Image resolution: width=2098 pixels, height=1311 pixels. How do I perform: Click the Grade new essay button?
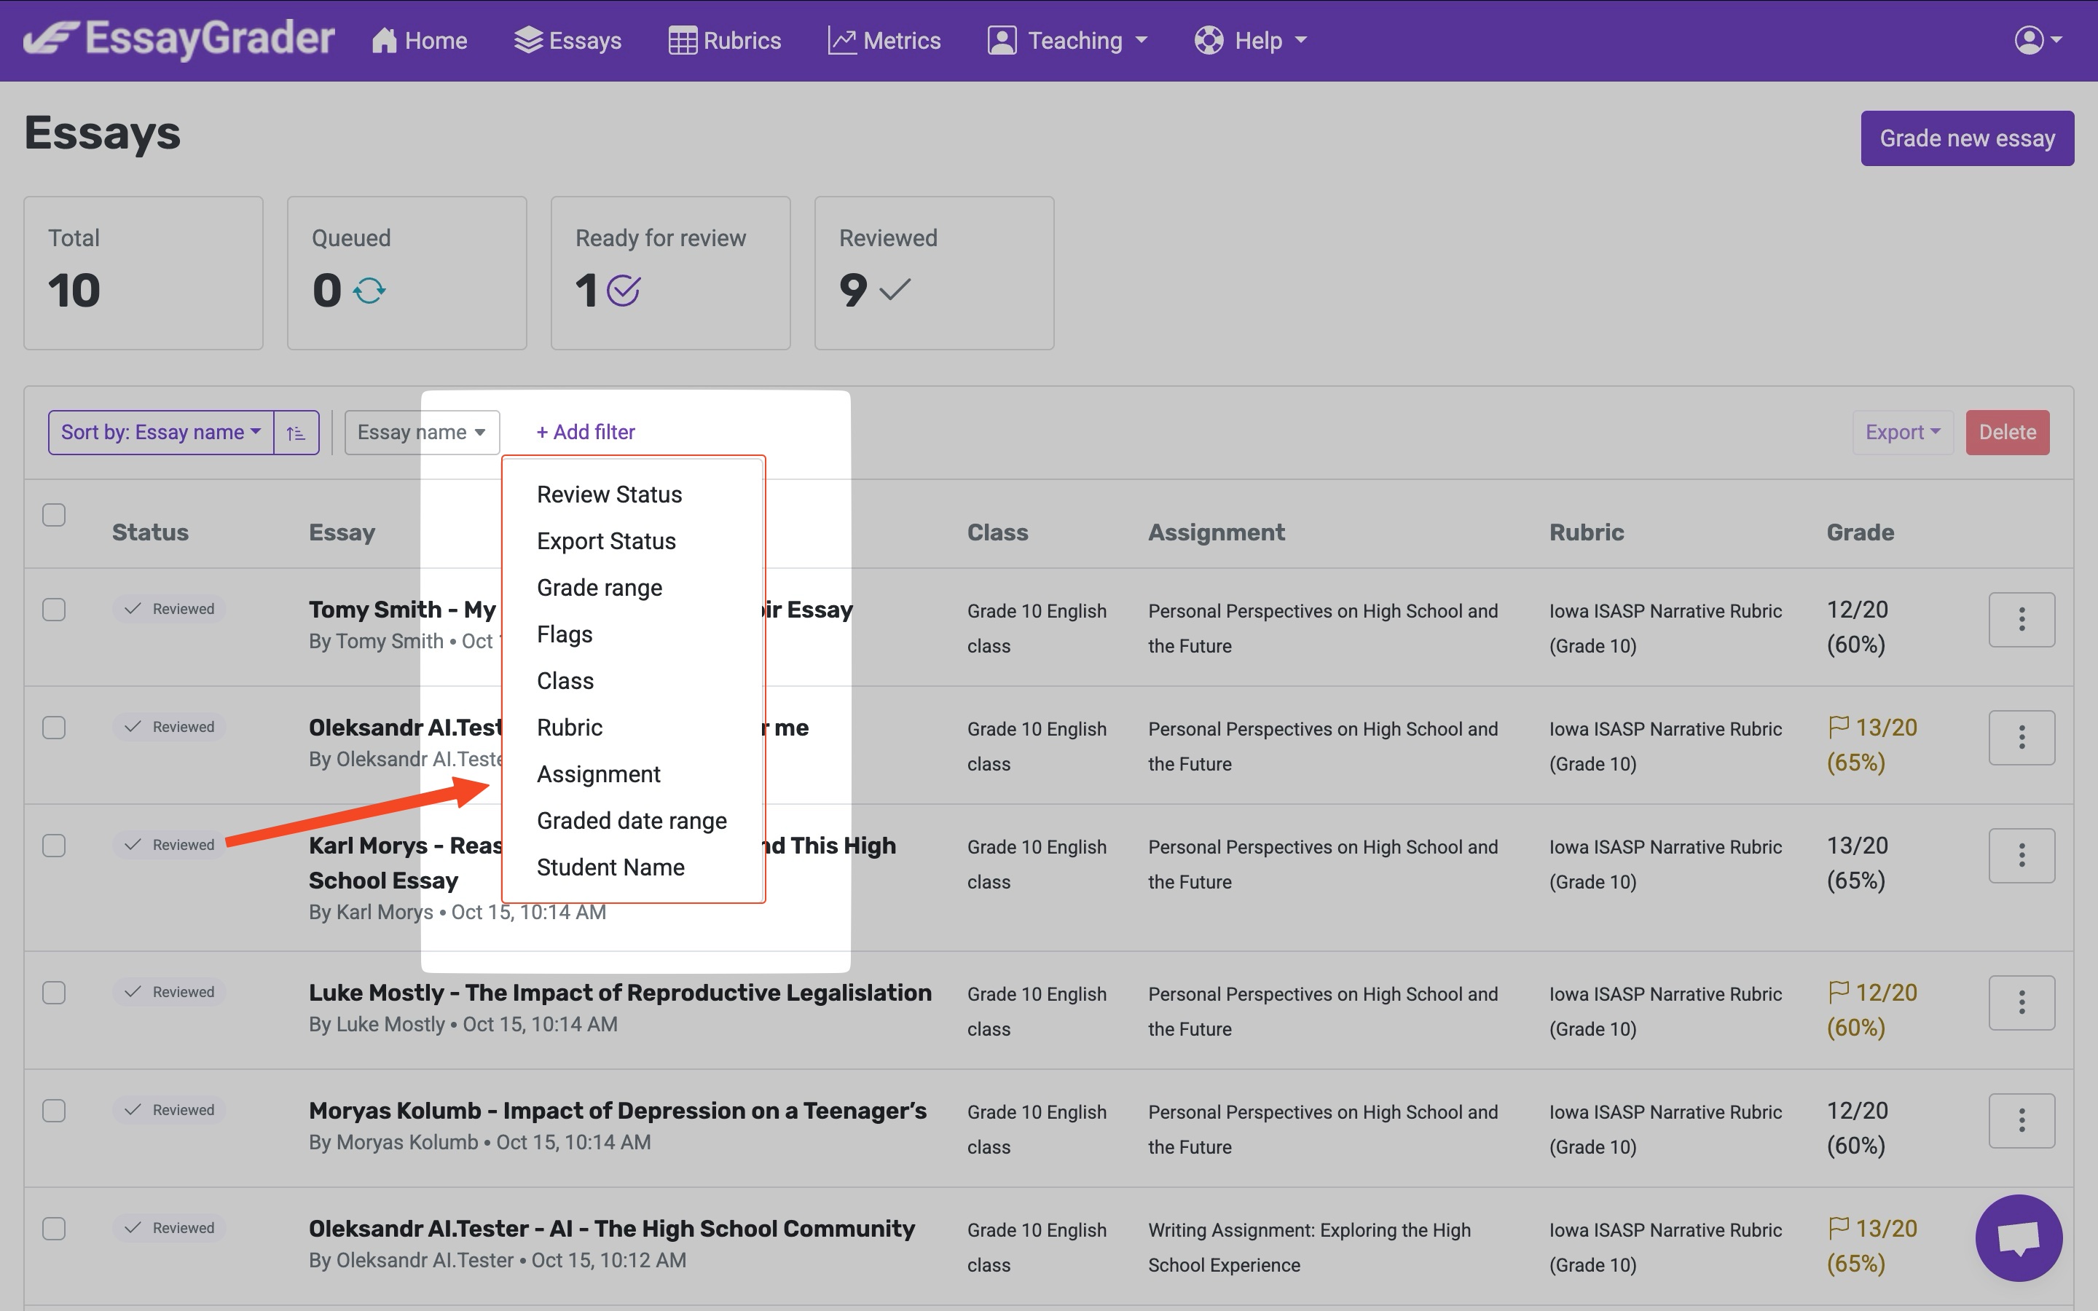[1966, 138]
